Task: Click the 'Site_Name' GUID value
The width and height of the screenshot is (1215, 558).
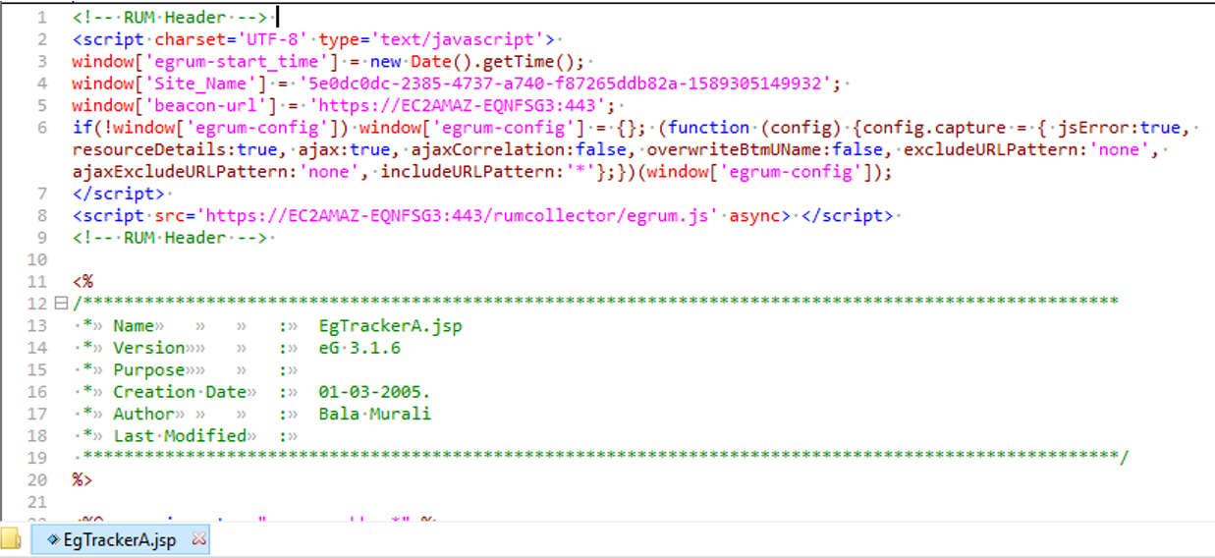Action: tap(565, 84)
